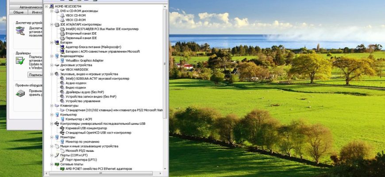Click the AMD PCNET Ethernet adapter icon
The width and height of the screenshot is (385, 177).
point(62,169)
